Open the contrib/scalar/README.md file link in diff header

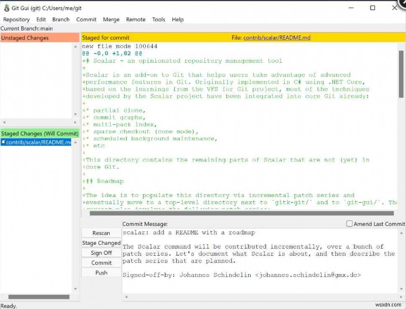point(277,37)
